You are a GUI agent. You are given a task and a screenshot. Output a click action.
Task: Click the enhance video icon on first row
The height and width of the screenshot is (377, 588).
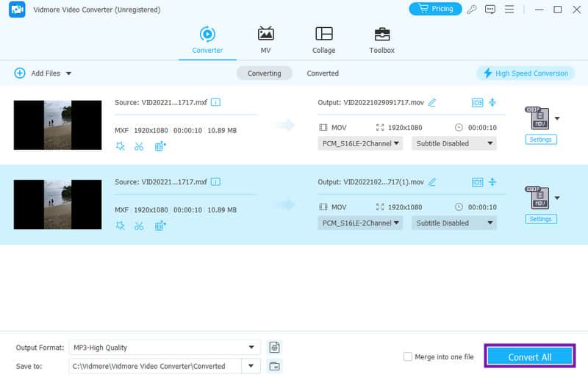(160, 146)
